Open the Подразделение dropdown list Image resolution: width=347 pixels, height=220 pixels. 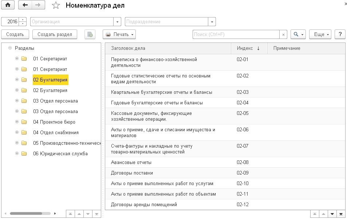(x=212, y=21)
